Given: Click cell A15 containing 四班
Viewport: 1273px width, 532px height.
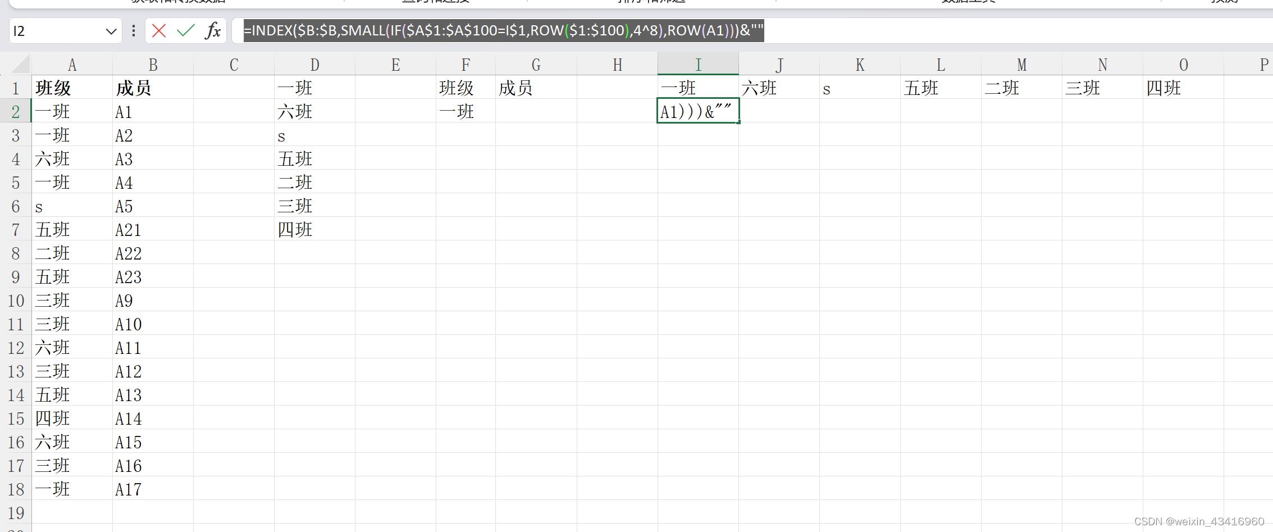Looking at the screenshot, I should coord(72,418).
